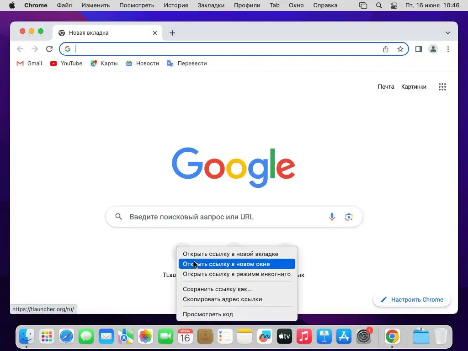Screen dimensions: 468x351
Task: Open a new tab with plus button
Action: pyautogui.click(x=172, y=33)
